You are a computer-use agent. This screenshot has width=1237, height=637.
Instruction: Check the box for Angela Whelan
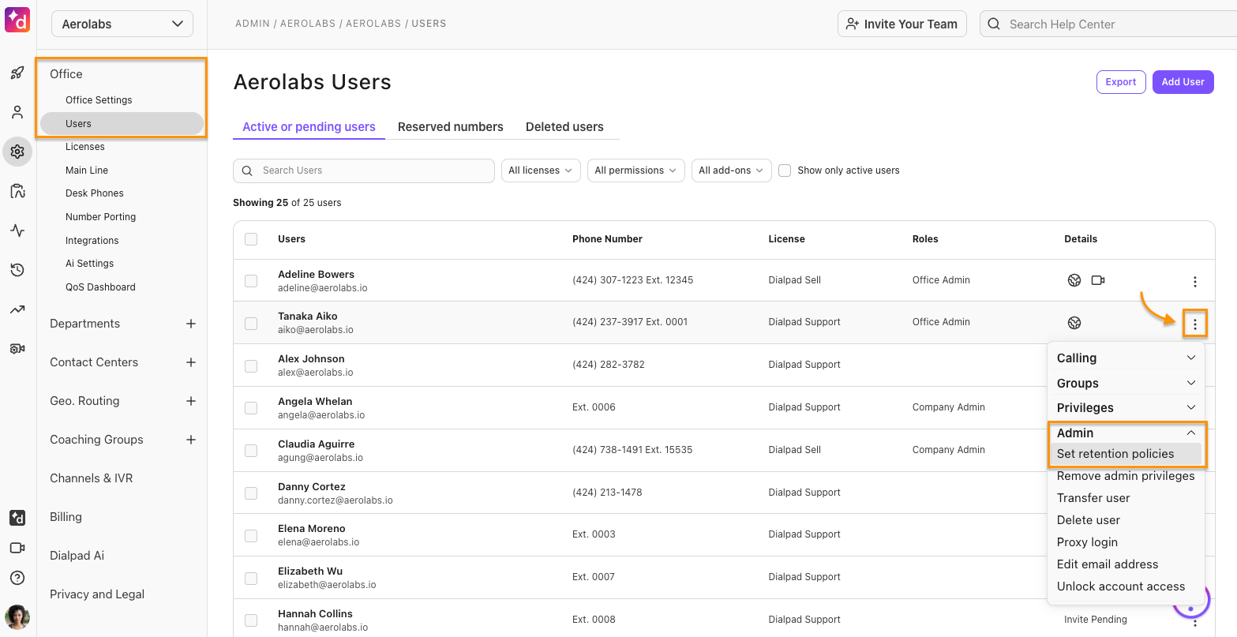point(251,408)
